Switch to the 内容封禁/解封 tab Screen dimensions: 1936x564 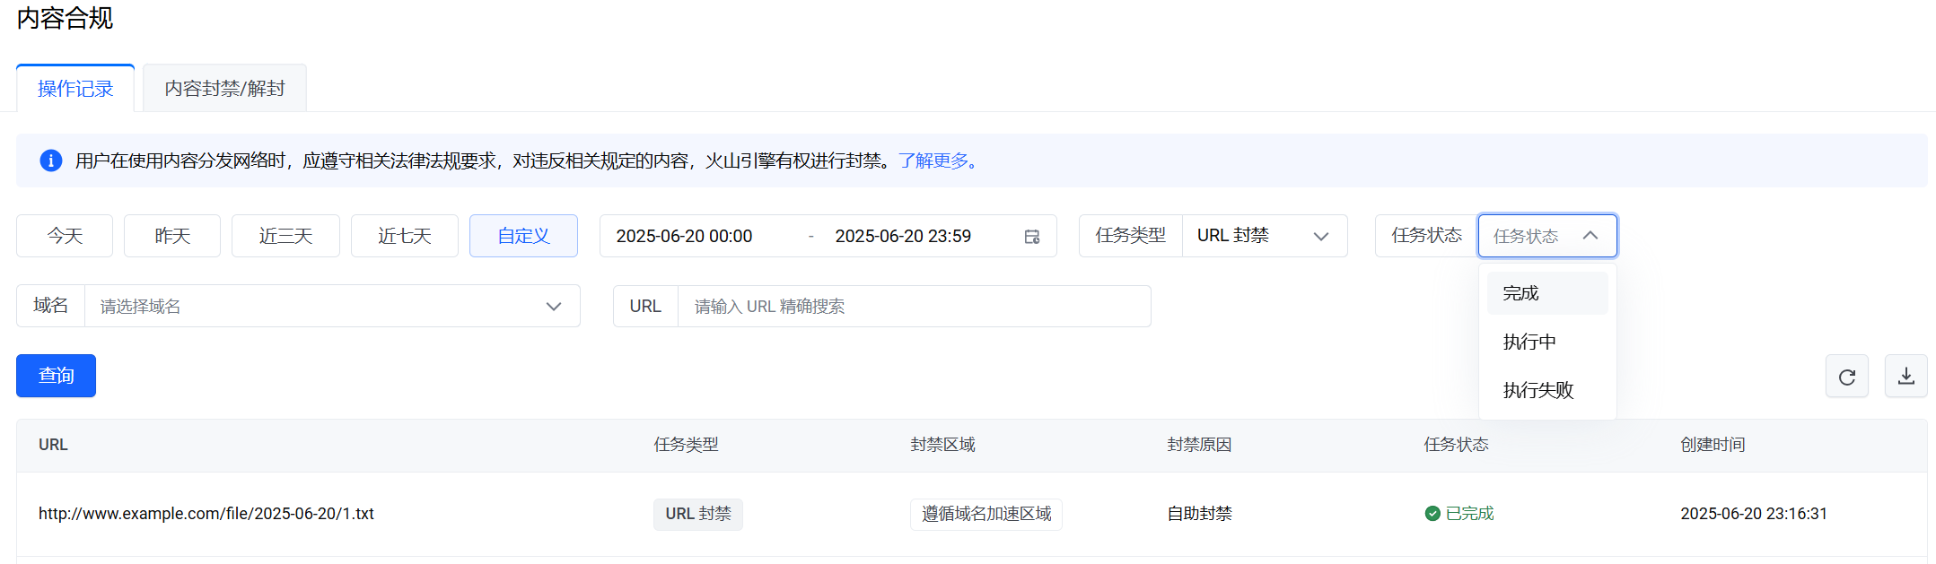tap(224, 89)
